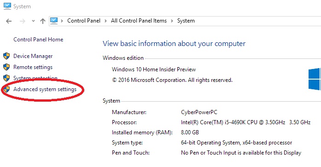Image resolution: width=321 pixels, height=167 pixels.
Task: Open Advanced system settings link
Action: coord(45,89)
